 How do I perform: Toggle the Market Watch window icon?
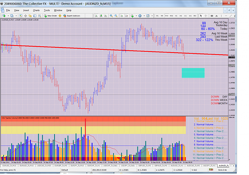[21, 16]
